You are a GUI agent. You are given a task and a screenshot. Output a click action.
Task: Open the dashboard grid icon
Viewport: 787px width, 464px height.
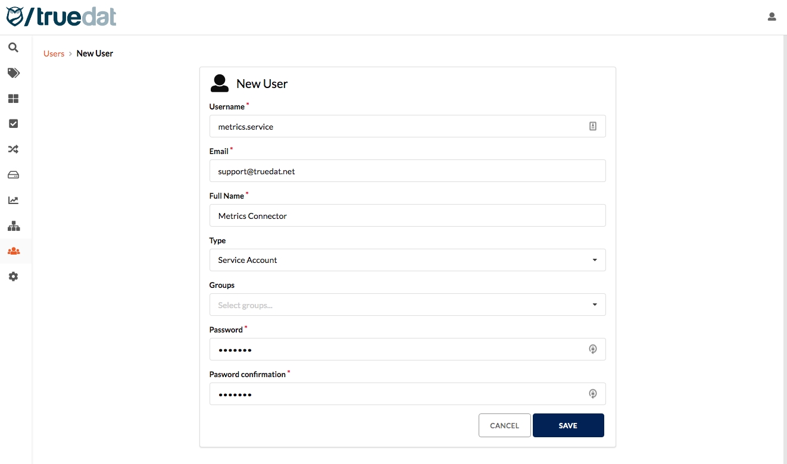tap(13, 99)
